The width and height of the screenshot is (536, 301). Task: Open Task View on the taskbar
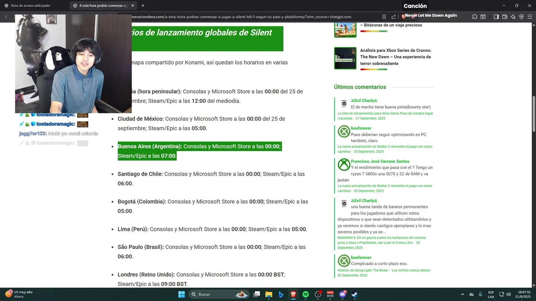click(257, 294)
